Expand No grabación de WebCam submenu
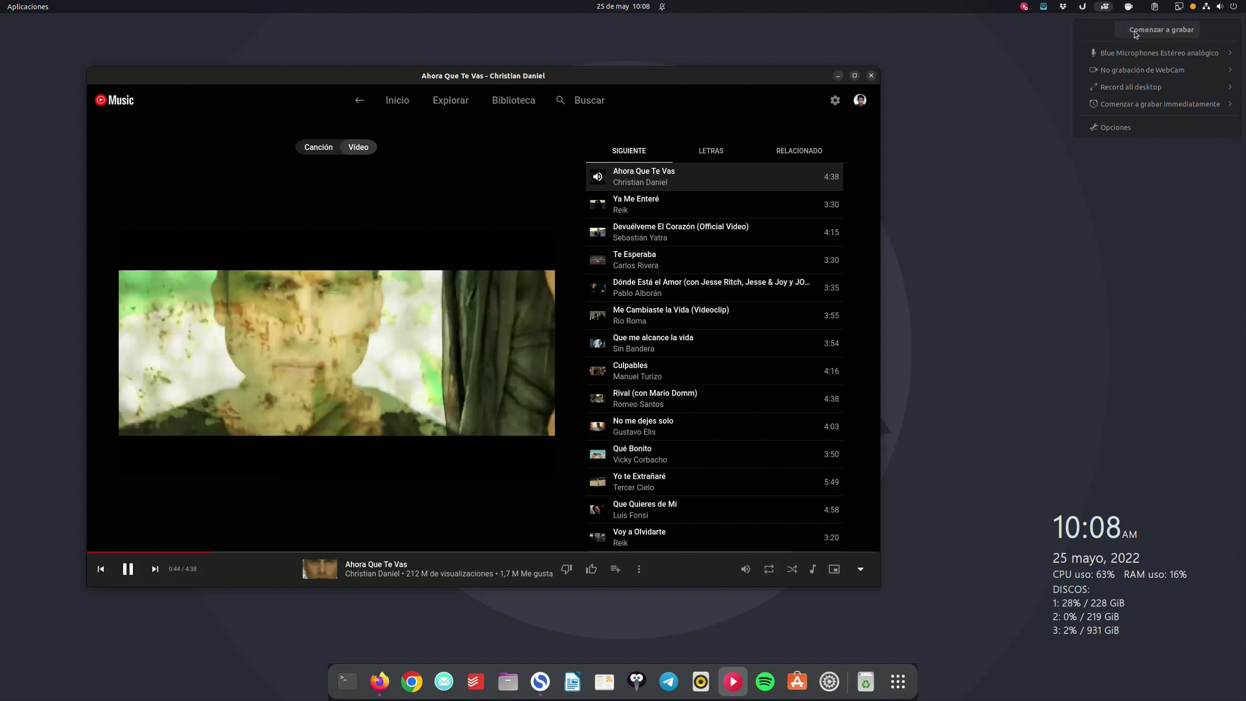The width and height of the screenshot is (1246, 701). tap(1160, 70)
